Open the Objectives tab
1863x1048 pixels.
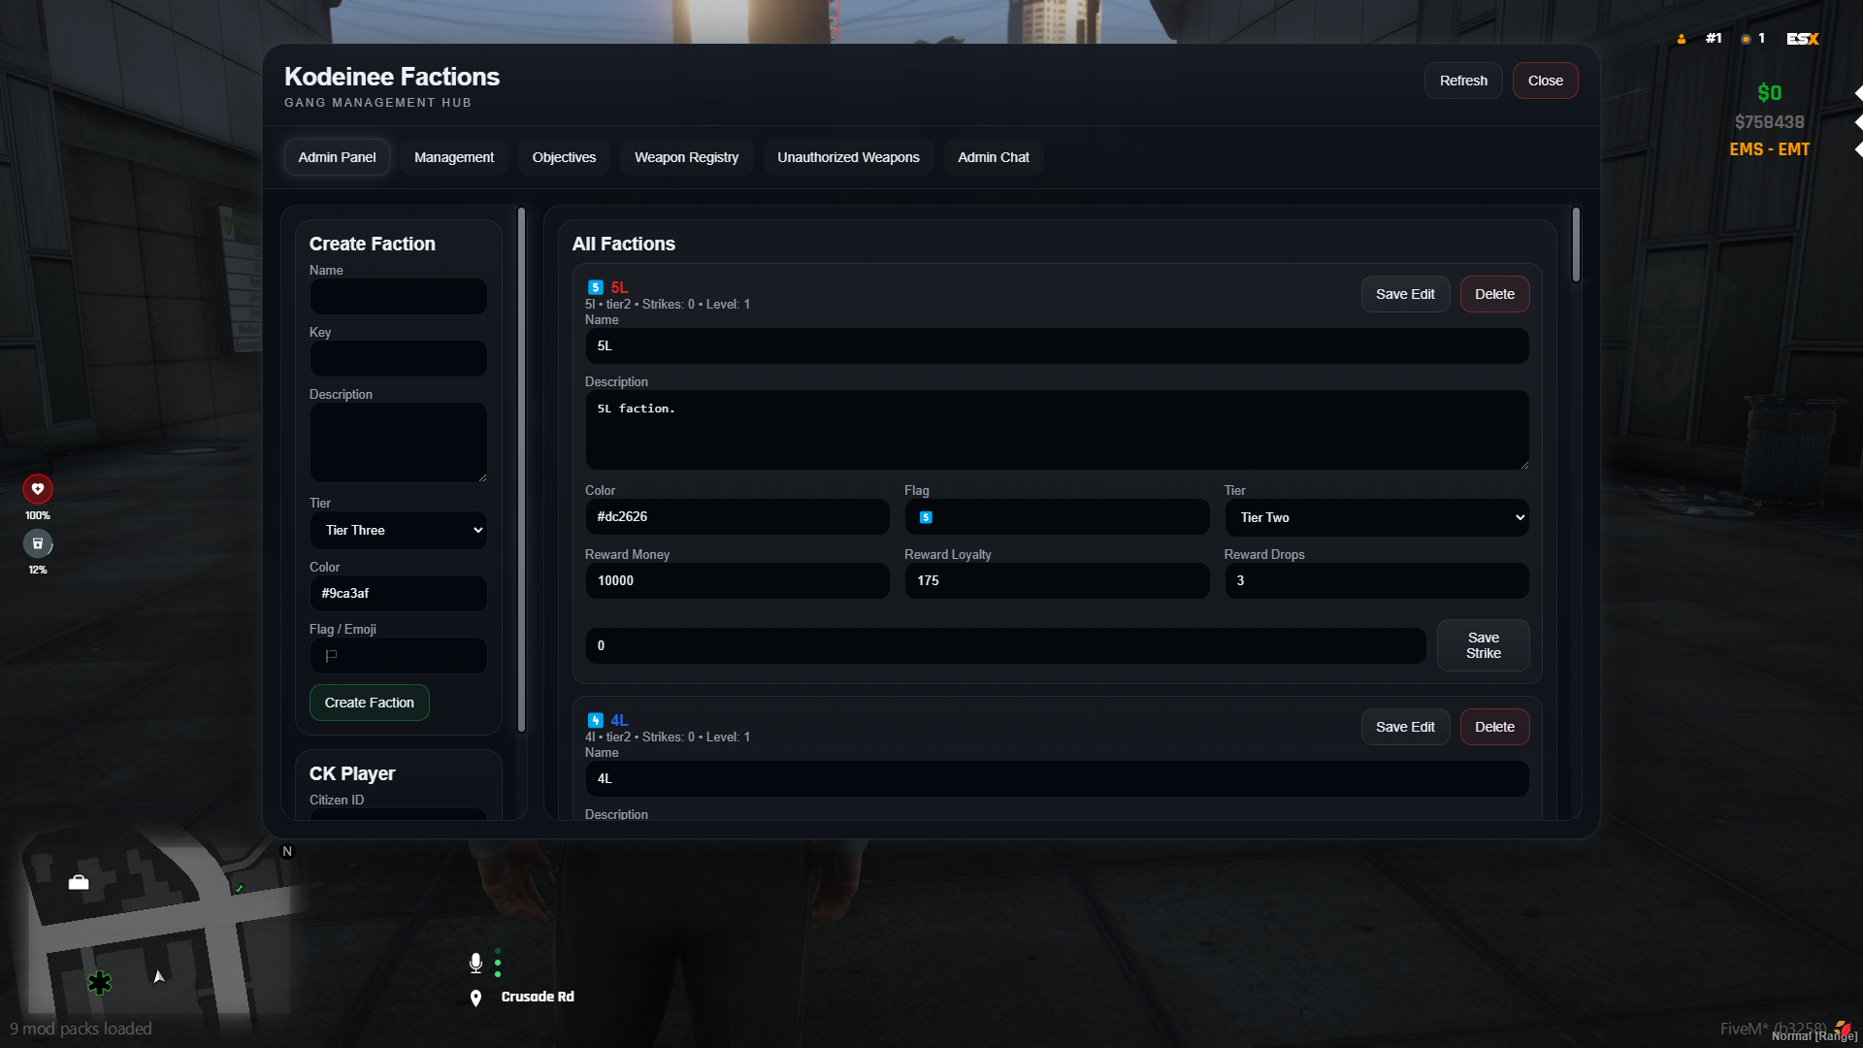(564, 157)
